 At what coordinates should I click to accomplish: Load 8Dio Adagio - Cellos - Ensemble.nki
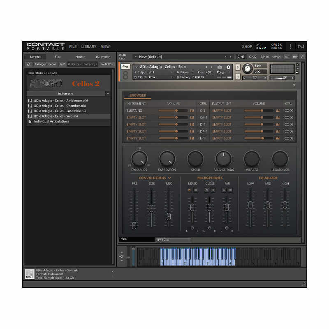[60, 111]
